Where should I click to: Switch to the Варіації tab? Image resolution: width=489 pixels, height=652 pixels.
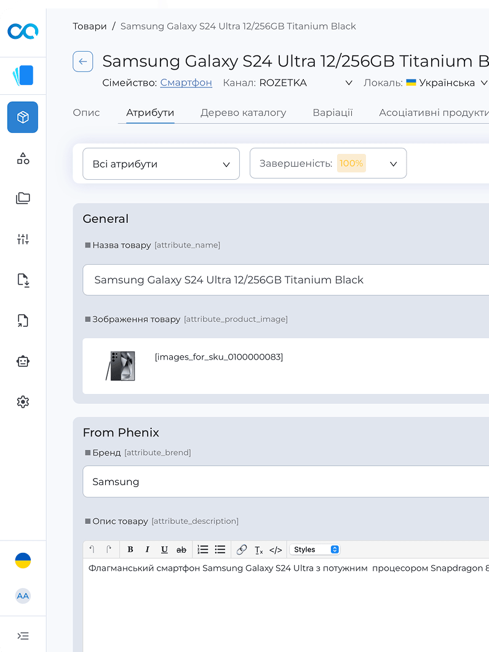333,113
